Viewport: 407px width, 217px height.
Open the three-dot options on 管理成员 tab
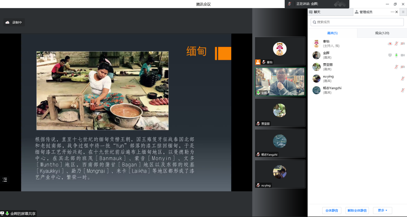click(392, 12)
